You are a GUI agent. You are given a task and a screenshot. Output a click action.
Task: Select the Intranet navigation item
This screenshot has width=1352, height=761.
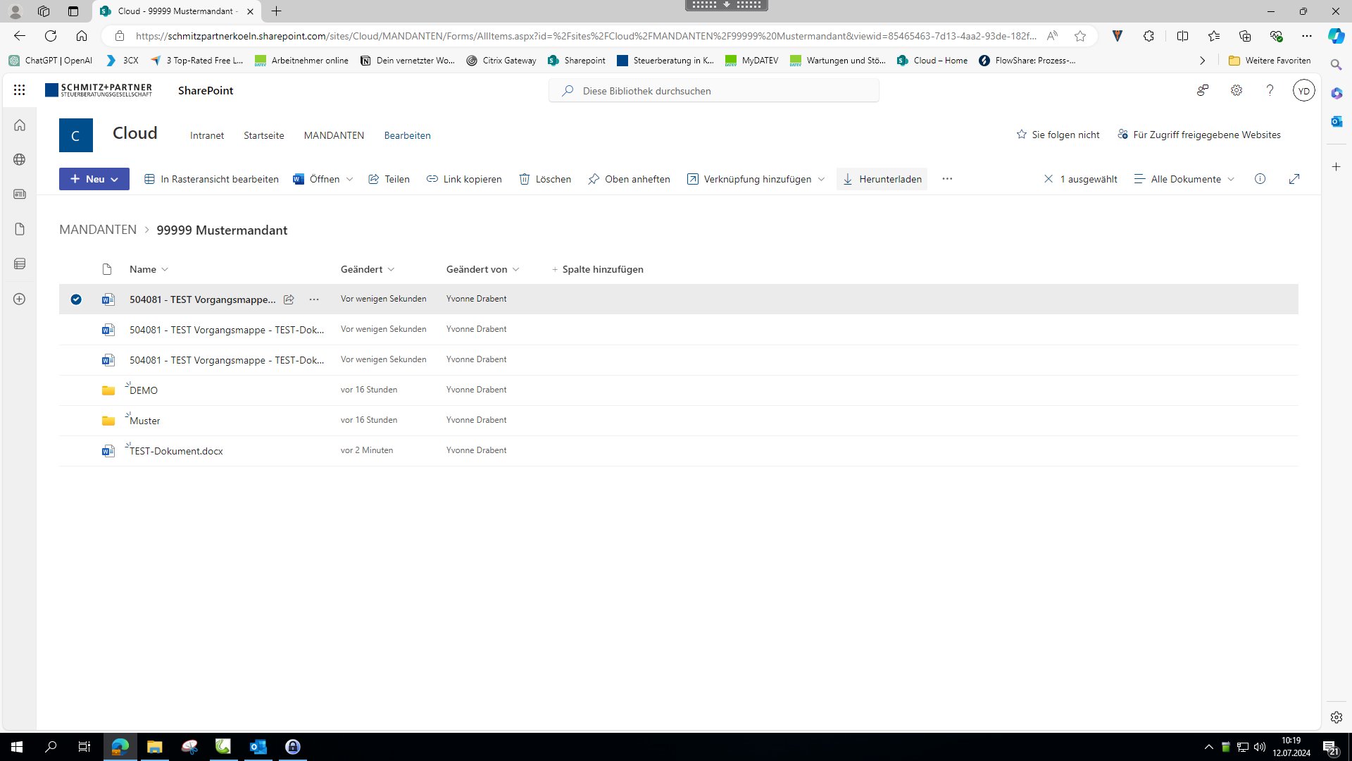pyautogui.click(x=207, y=135)
